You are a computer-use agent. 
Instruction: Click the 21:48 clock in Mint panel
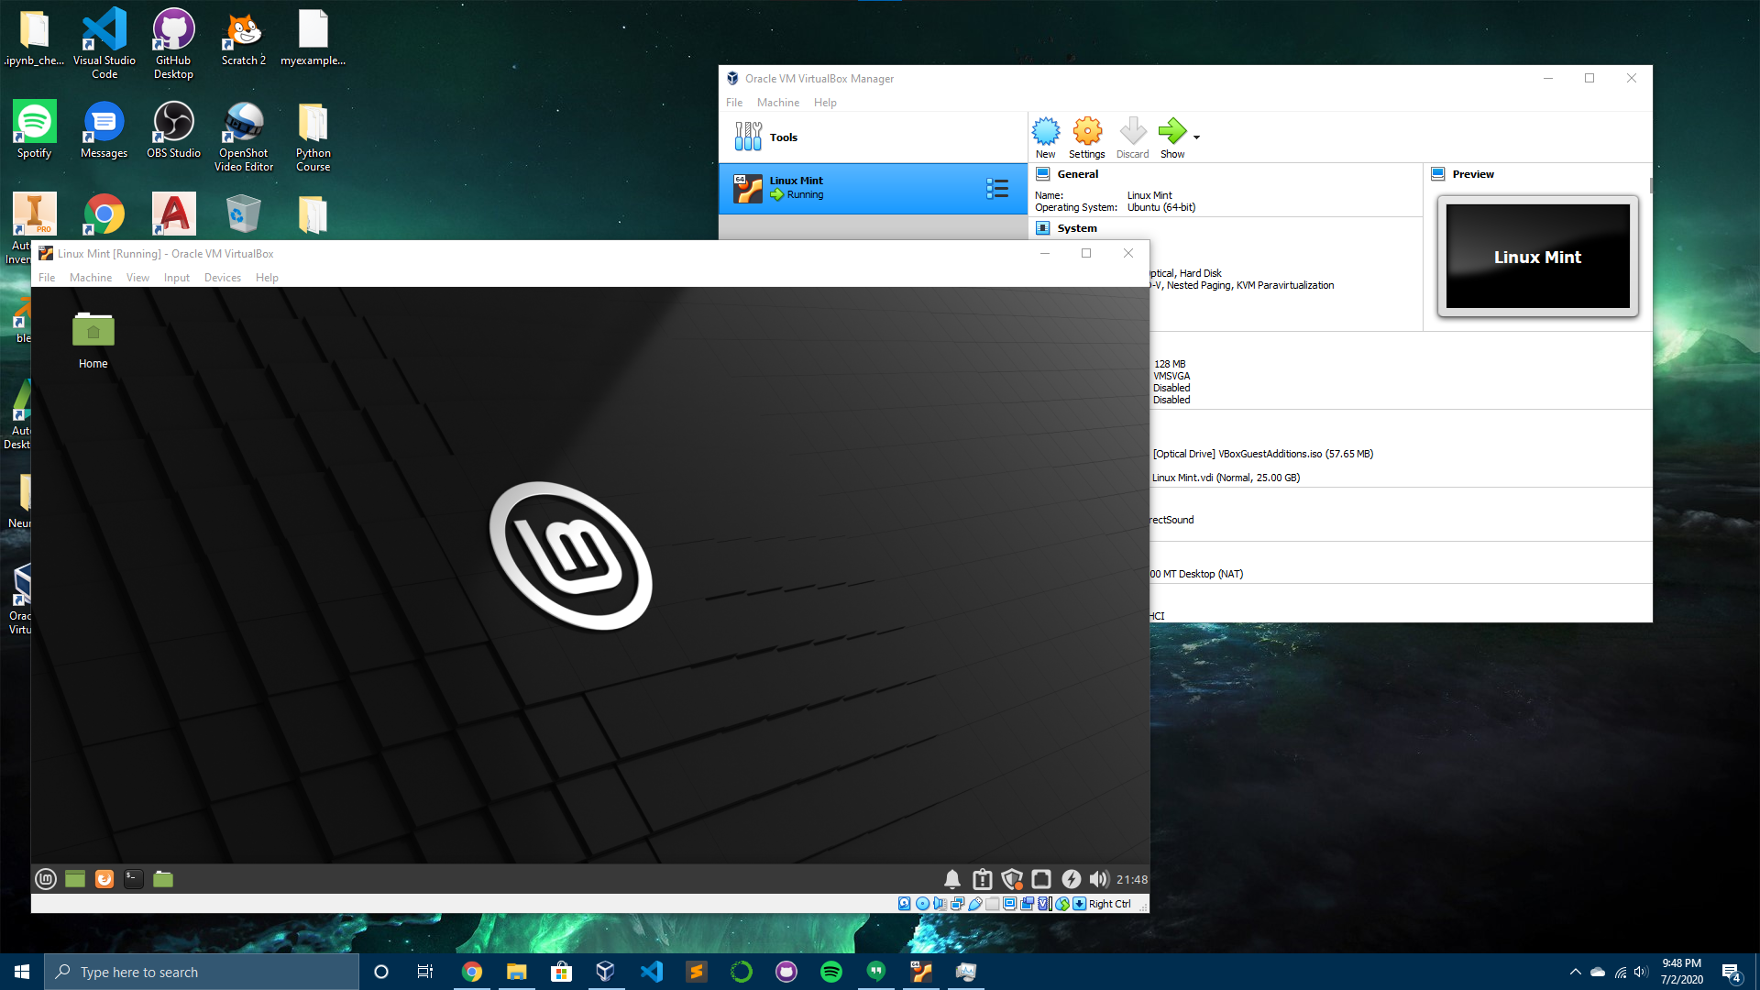(x=1132, y=879)
